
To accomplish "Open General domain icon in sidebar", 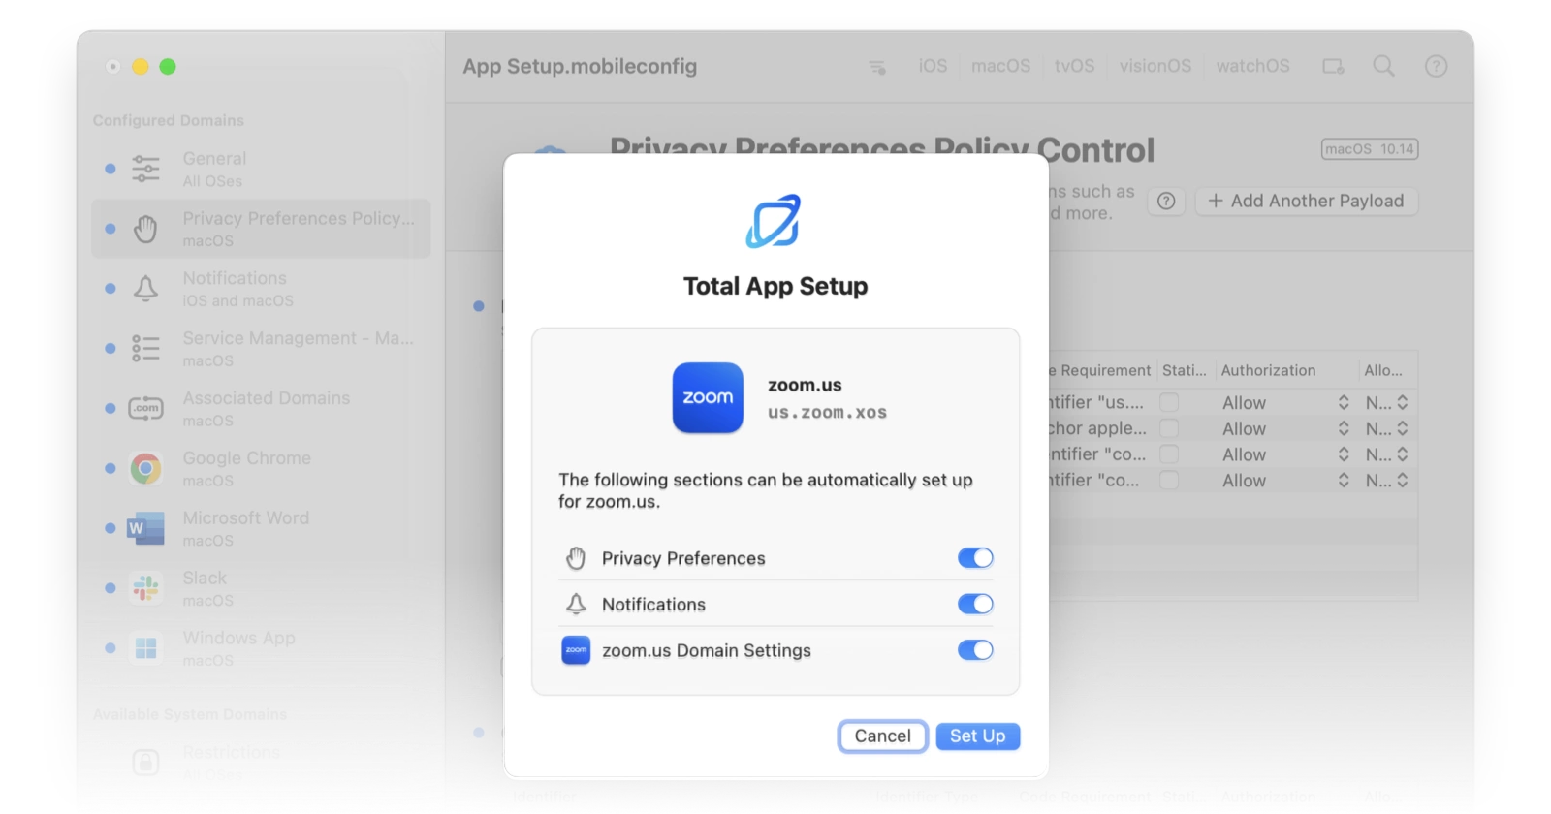I will 145,169.
